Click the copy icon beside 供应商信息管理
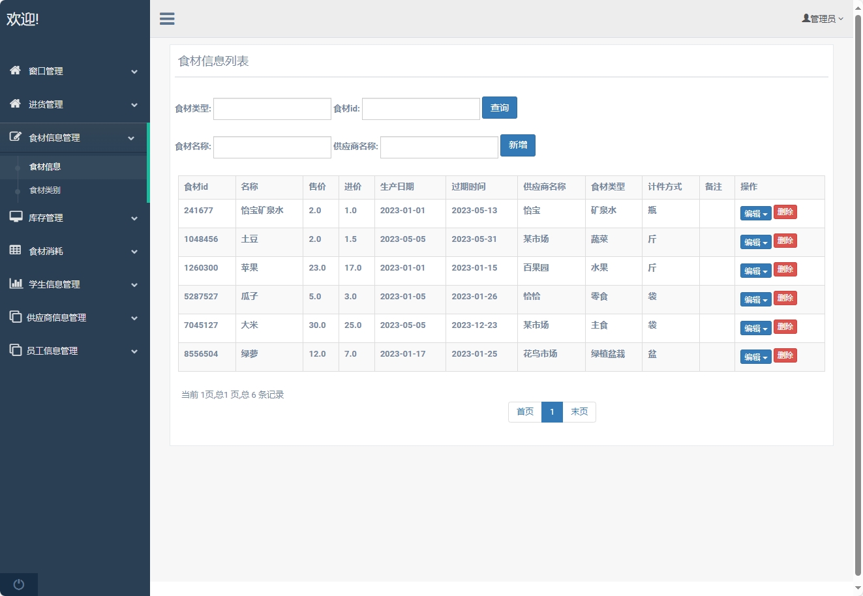This screenshot has width=863, height=596. click(x=16, y=317)
